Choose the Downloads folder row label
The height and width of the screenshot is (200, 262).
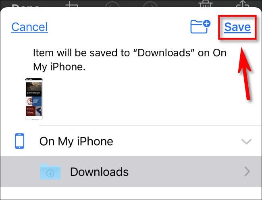tap(99, 172)
